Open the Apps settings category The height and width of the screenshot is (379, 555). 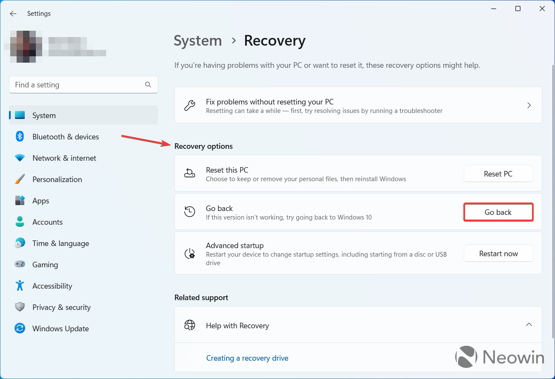(x=41, y=201)
